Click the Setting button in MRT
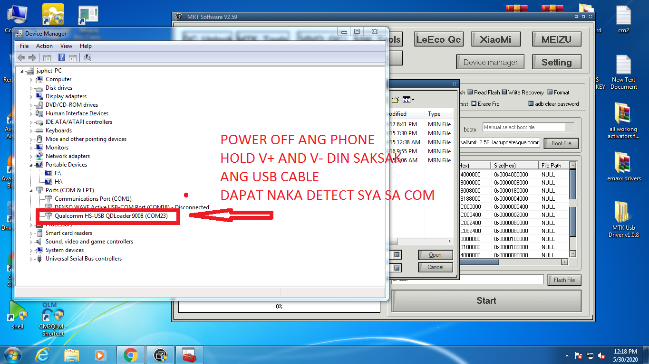Image resolution: width=649 pixels, height=364 pixels. pyautogui.click(x=556, y=62)
